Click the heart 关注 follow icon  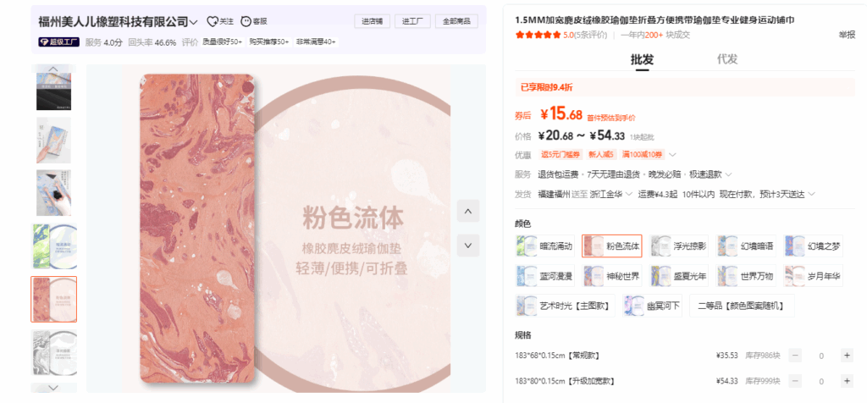(x=213, y=21)
